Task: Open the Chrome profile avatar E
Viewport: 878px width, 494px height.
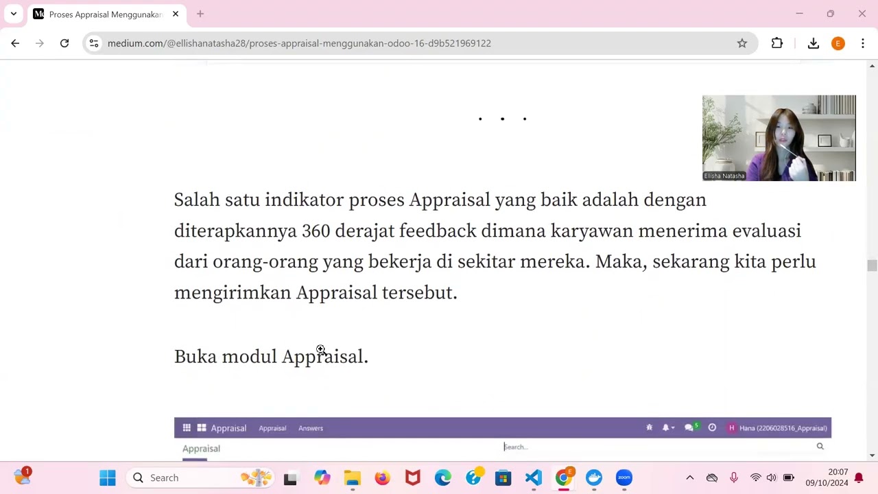Action: coord(838,43)
